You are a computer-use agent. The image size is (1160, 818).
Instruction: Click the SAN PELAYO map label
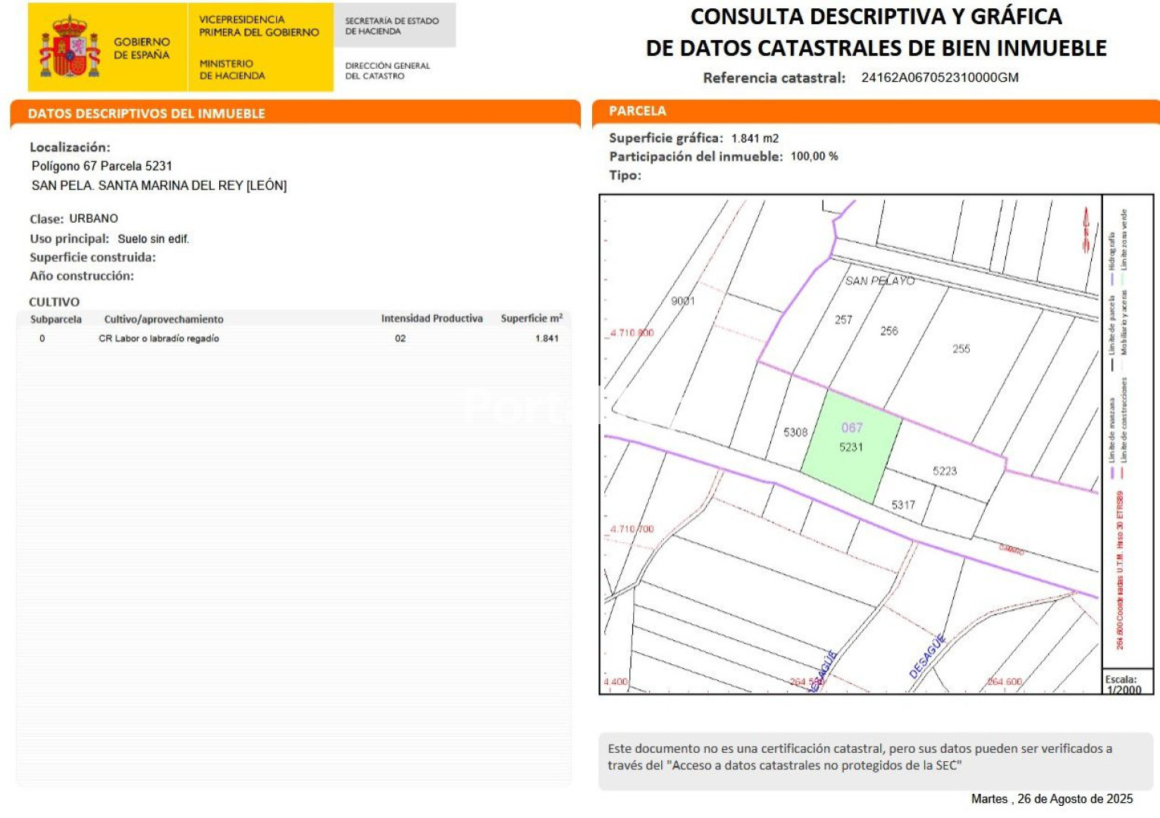coord(879,281)
